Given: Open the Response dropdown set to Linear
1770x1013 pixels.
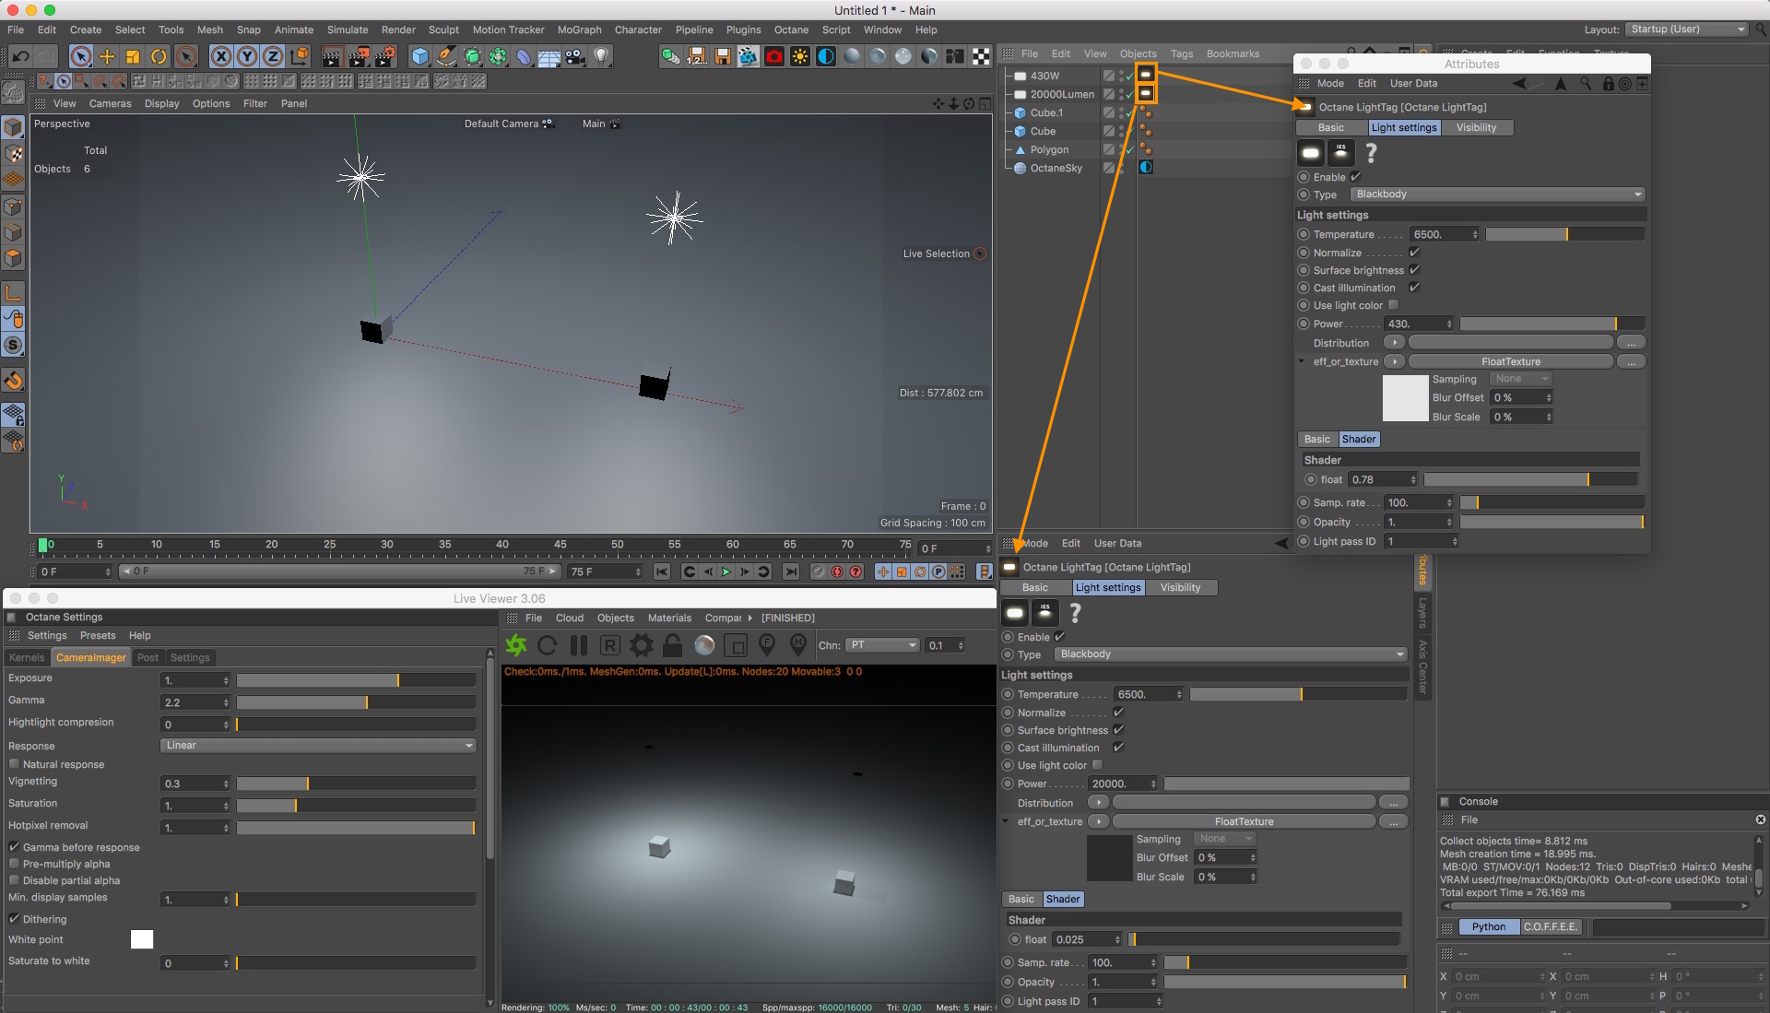Looking at the screenshot, I should 318,746.
